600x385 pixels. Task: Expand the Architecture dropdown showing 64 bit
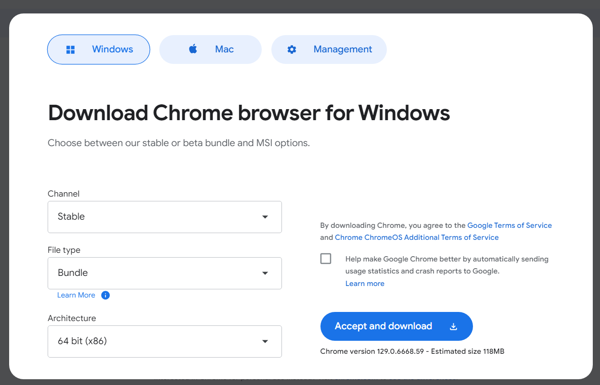tap(165, 341)
